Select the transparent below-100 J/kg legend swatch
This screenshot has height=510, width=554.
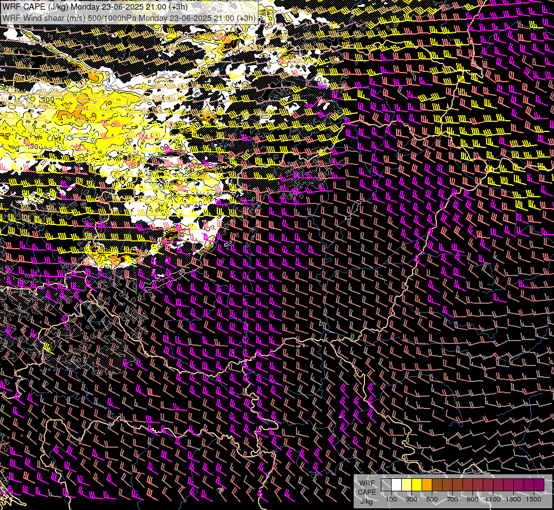386,485
